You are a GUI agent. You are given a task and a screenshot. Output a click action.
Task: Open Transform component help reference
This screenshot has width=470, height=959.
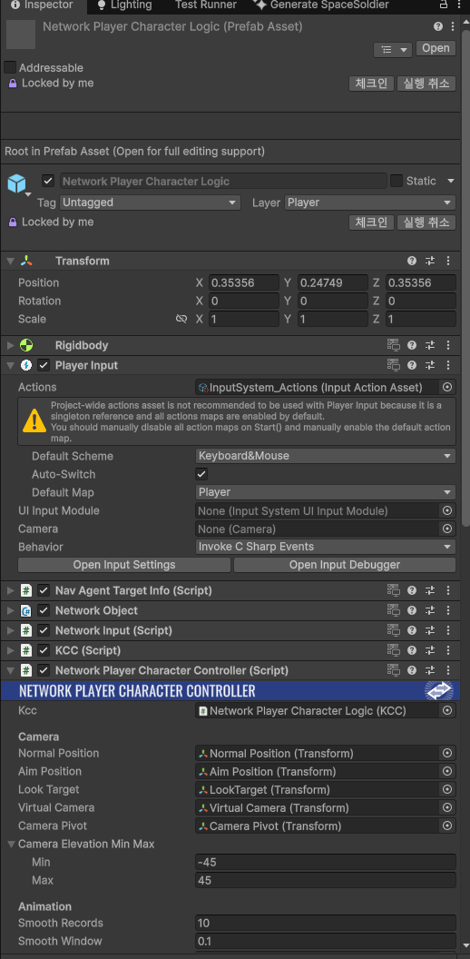[412, 262]
